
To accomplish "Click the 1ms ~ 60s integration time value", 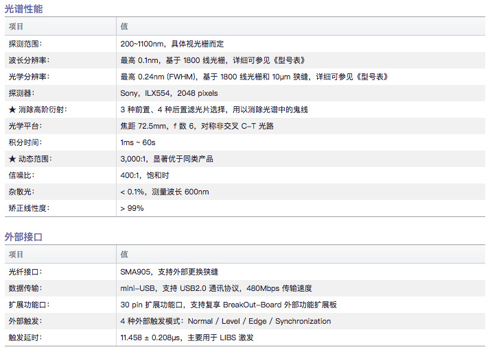I will [138, 142].
